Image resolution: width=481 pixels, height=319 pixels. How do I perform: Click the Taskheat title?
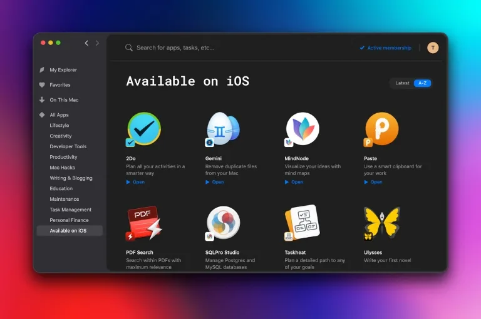(x=295, y=253)
